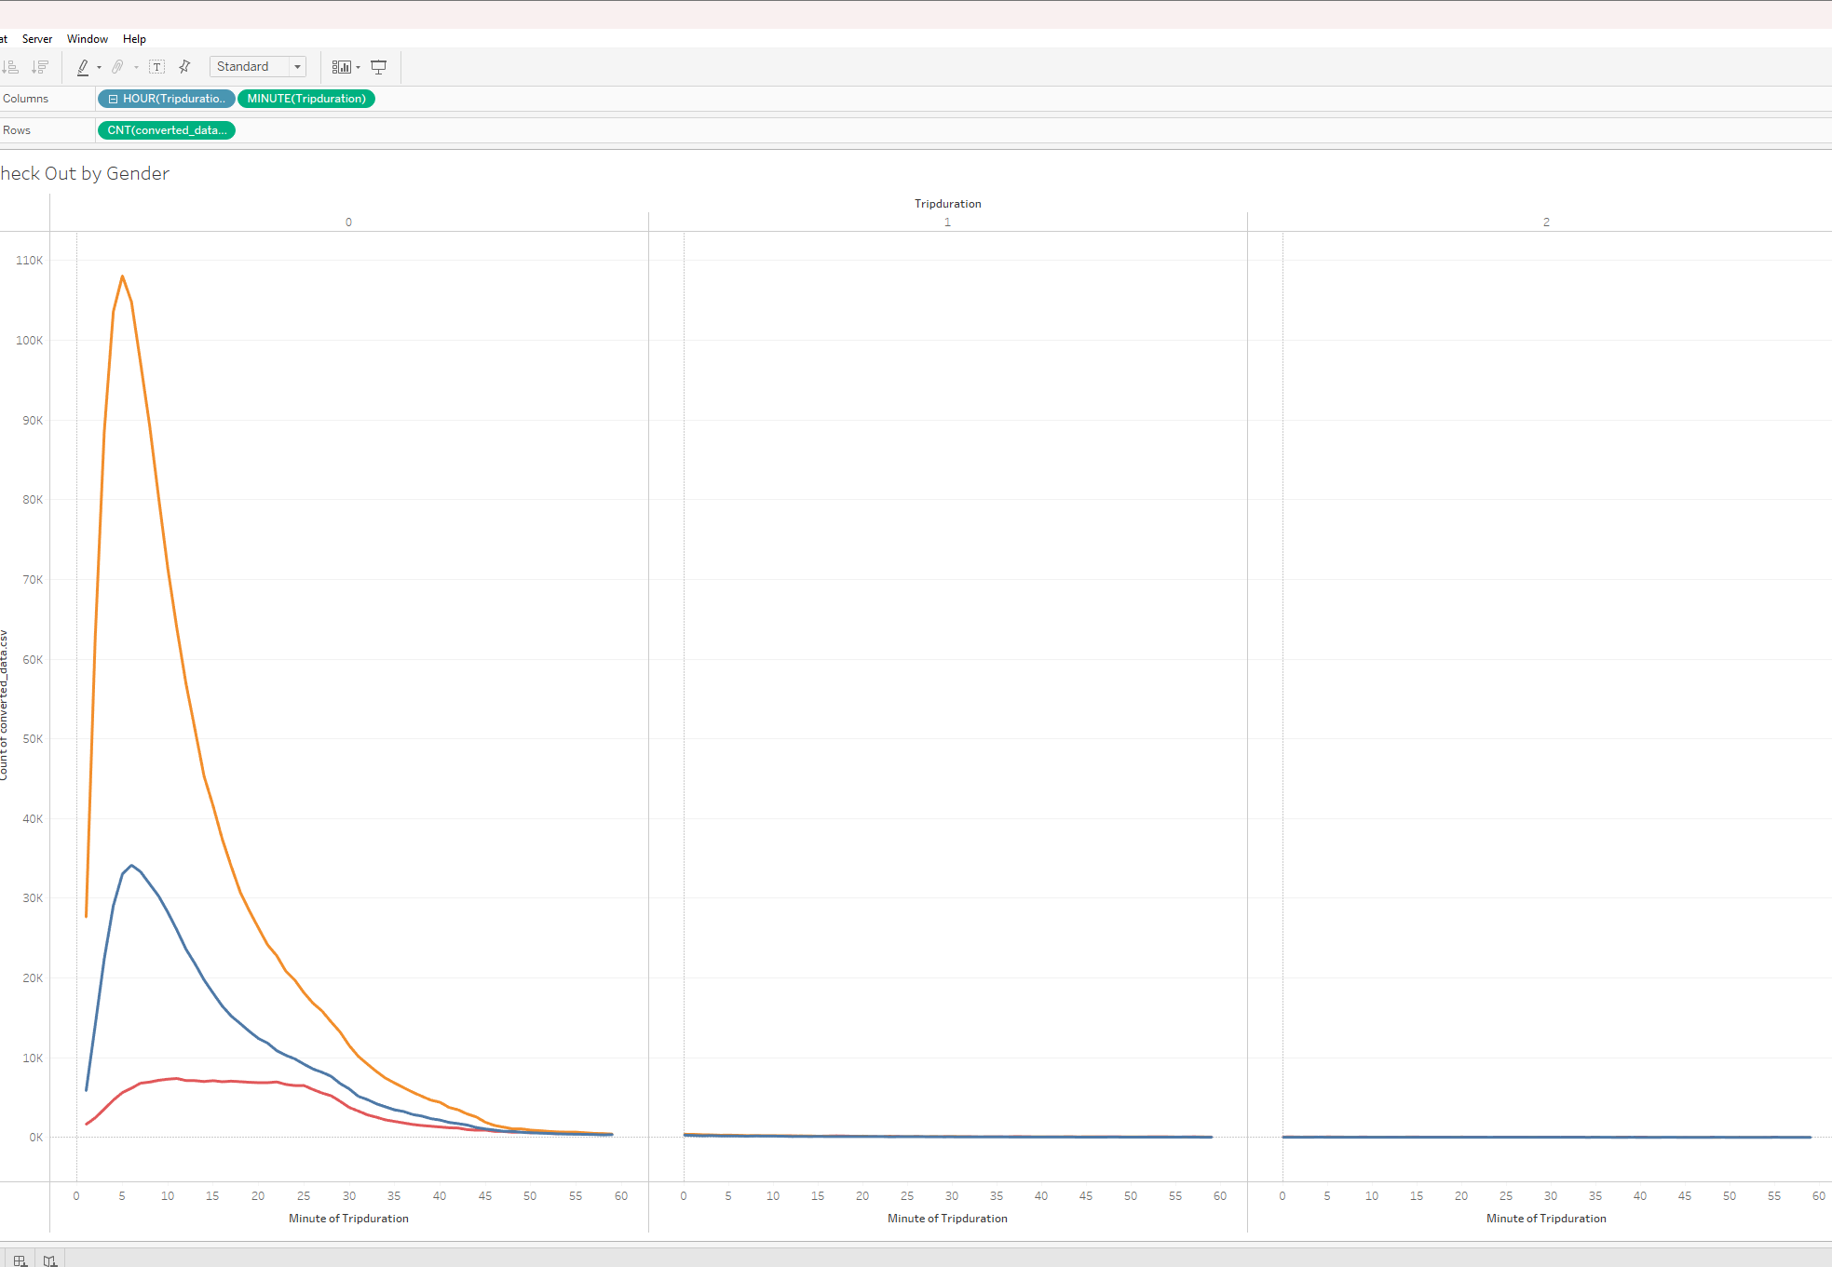
Task: Enter Presentation Mode
Action: [378, 67]
